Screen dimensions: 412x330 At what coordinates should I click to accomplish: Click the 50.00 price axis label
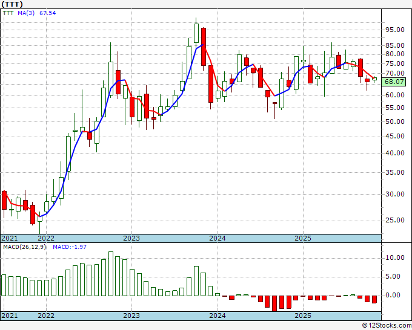pos(394,121)
